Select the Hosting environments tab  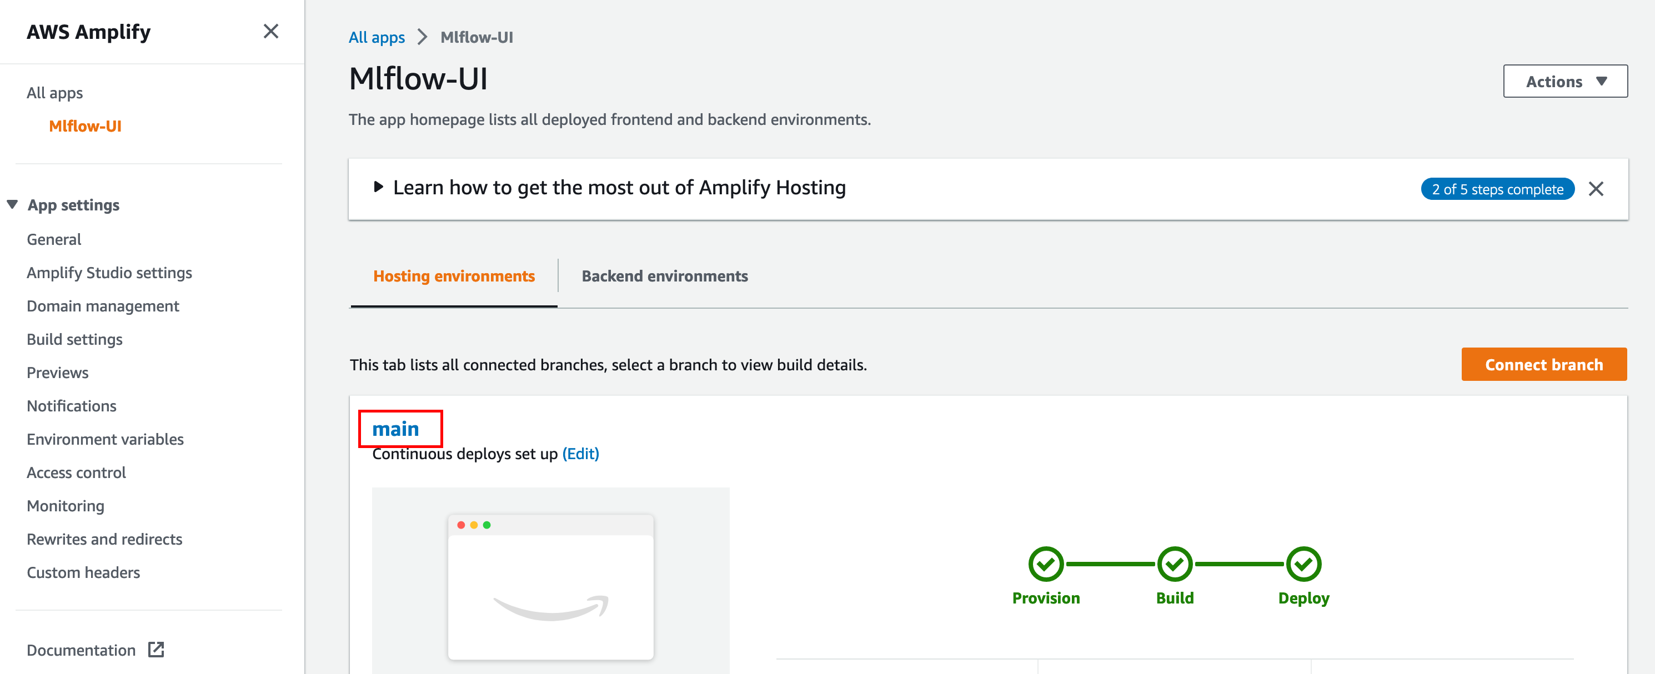pos(454,275)
